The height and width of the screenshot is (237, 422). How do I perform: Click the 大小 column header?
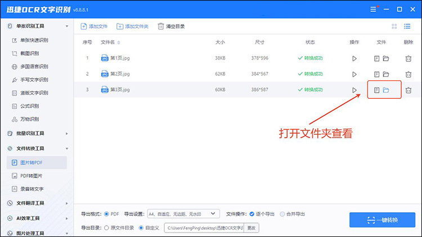tap(220, 42)
